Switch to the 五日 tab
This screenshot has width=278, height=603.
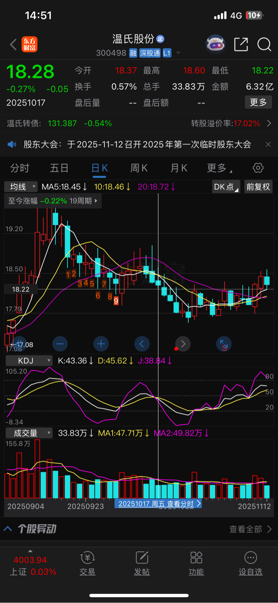[x=59, y=168]
